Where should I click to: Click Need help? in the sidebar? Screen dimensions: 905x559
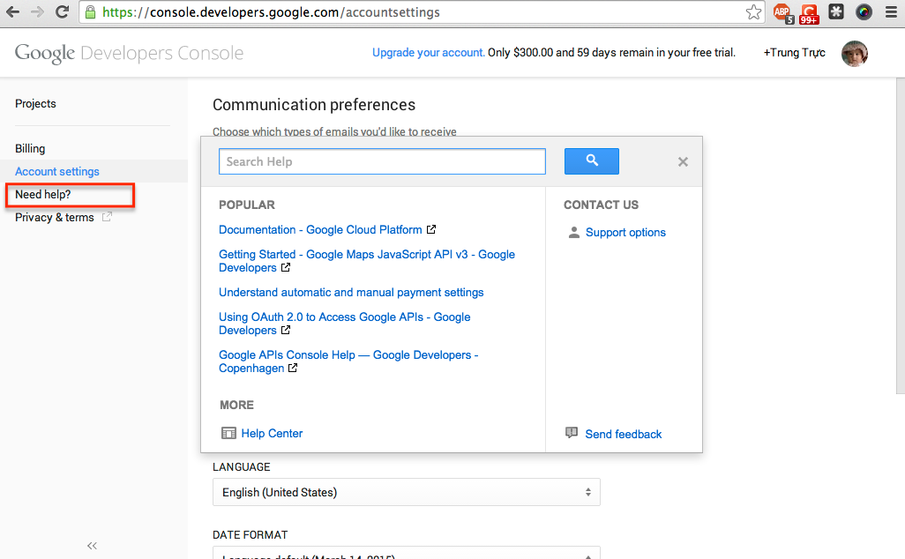(43, 194)
